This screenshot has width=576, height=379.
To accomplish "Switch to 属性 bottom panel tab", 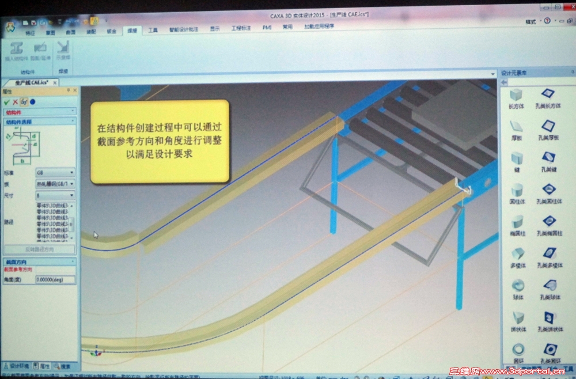I will 41,366.
